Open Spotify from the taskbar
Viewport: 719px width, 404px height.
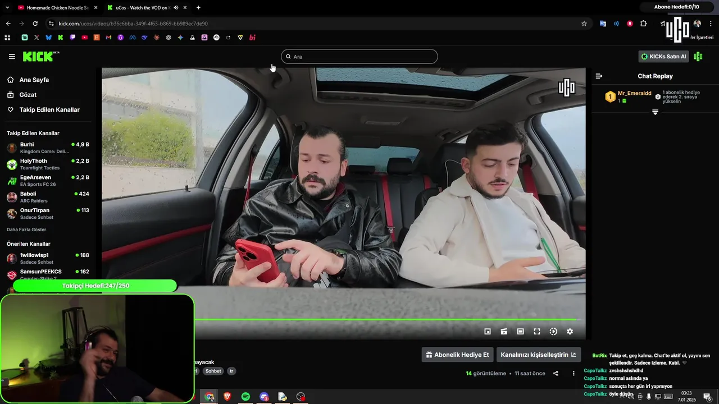245,397
